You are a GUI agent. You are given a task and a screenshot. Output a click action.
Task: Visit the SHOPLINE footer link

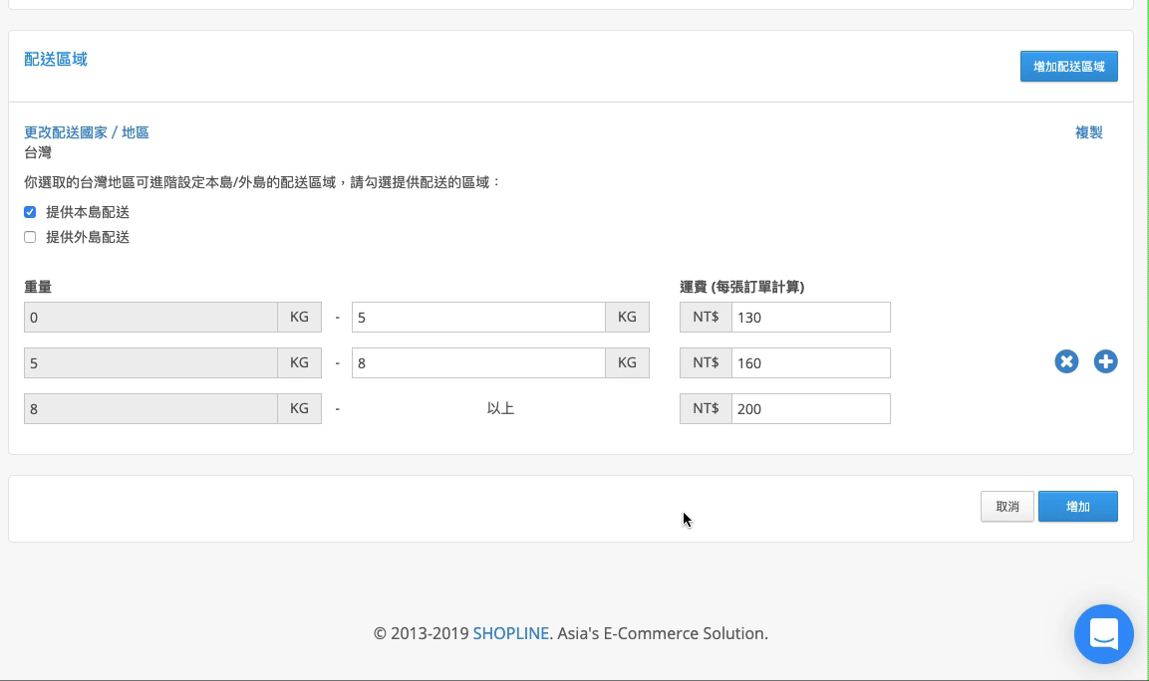click(511, 633)
